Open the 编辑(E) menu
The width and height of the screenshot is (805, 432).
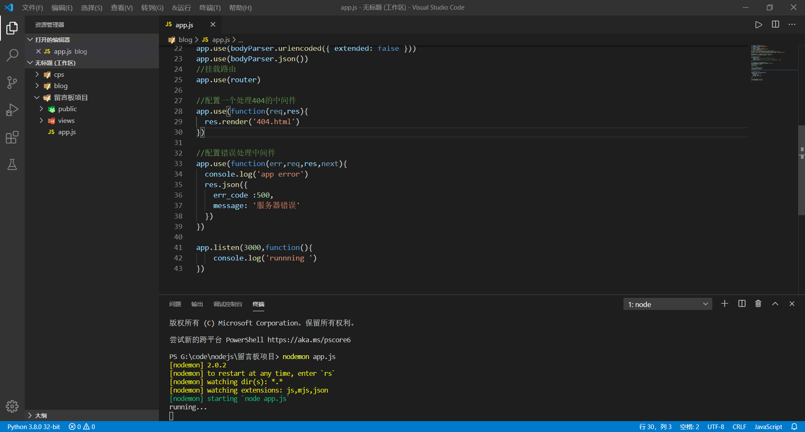(62, 8)
